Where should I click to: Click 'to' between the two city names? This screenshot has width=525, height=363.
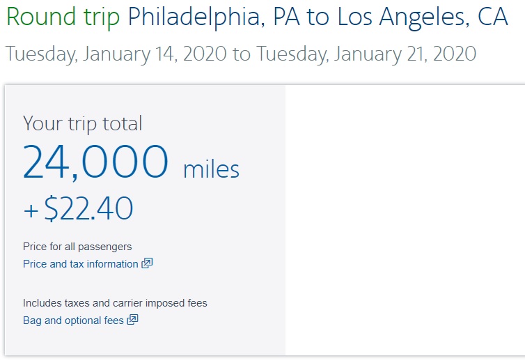tap(319, 17)
